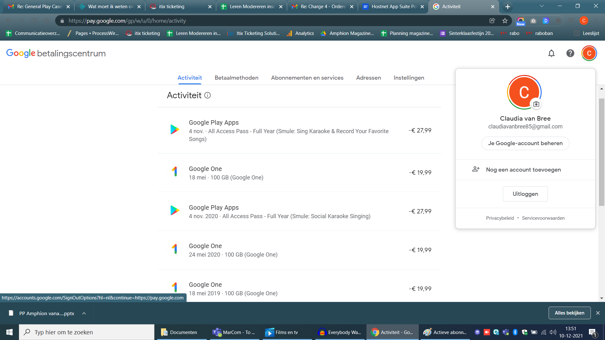Expand the PP Amphion download options chevron
Image resolution: width=605 pixels, height=340 pixels.
point(84,313)
